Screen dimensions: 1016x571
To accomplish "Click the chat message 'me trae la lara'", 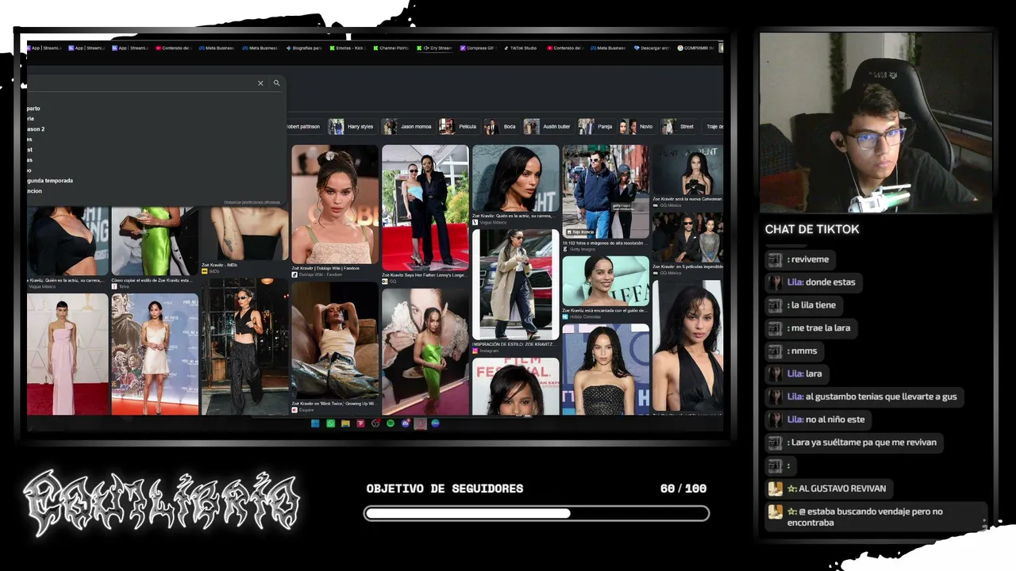I will pyautogui.click(x=812, y=328).
